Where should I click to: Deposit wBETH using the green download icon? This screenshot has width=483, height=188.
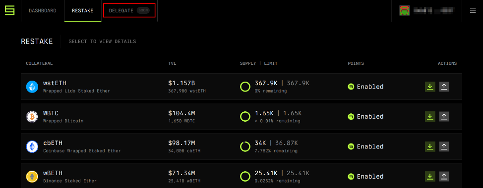click(x=430, y=176)
